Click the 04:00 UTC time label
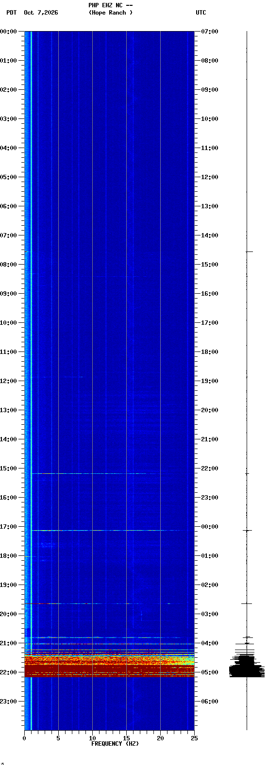This screenshot has width=268, height=769. pyautogui.click(x=210, y=643)
